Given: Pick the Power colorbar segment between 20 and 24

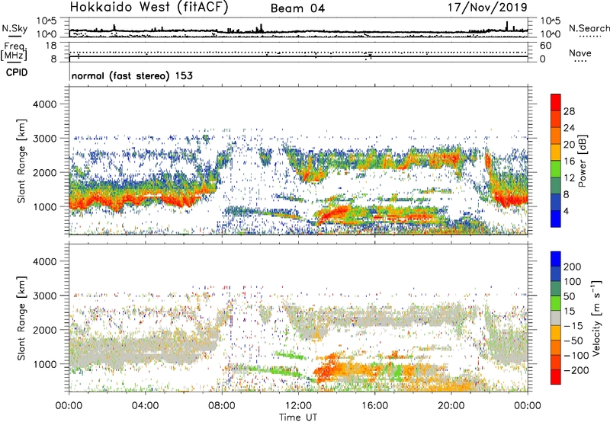Looking at the screenshot, I should [556, 136].
